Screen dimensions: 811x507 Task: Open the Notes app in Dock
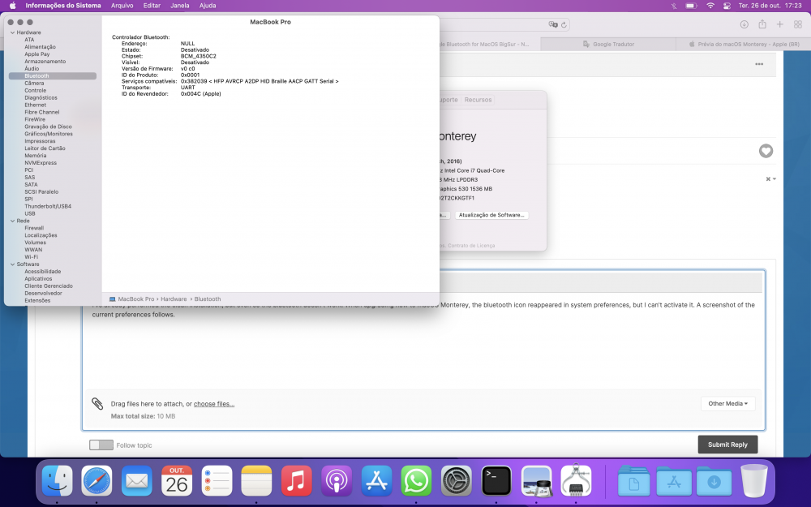pyautogui.click(x=256, y=480)
